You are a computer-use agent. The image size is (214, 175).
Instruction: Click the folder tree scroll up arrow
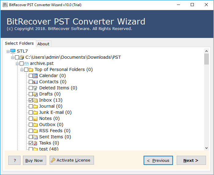pyautogui.click(x=206, y=51)
